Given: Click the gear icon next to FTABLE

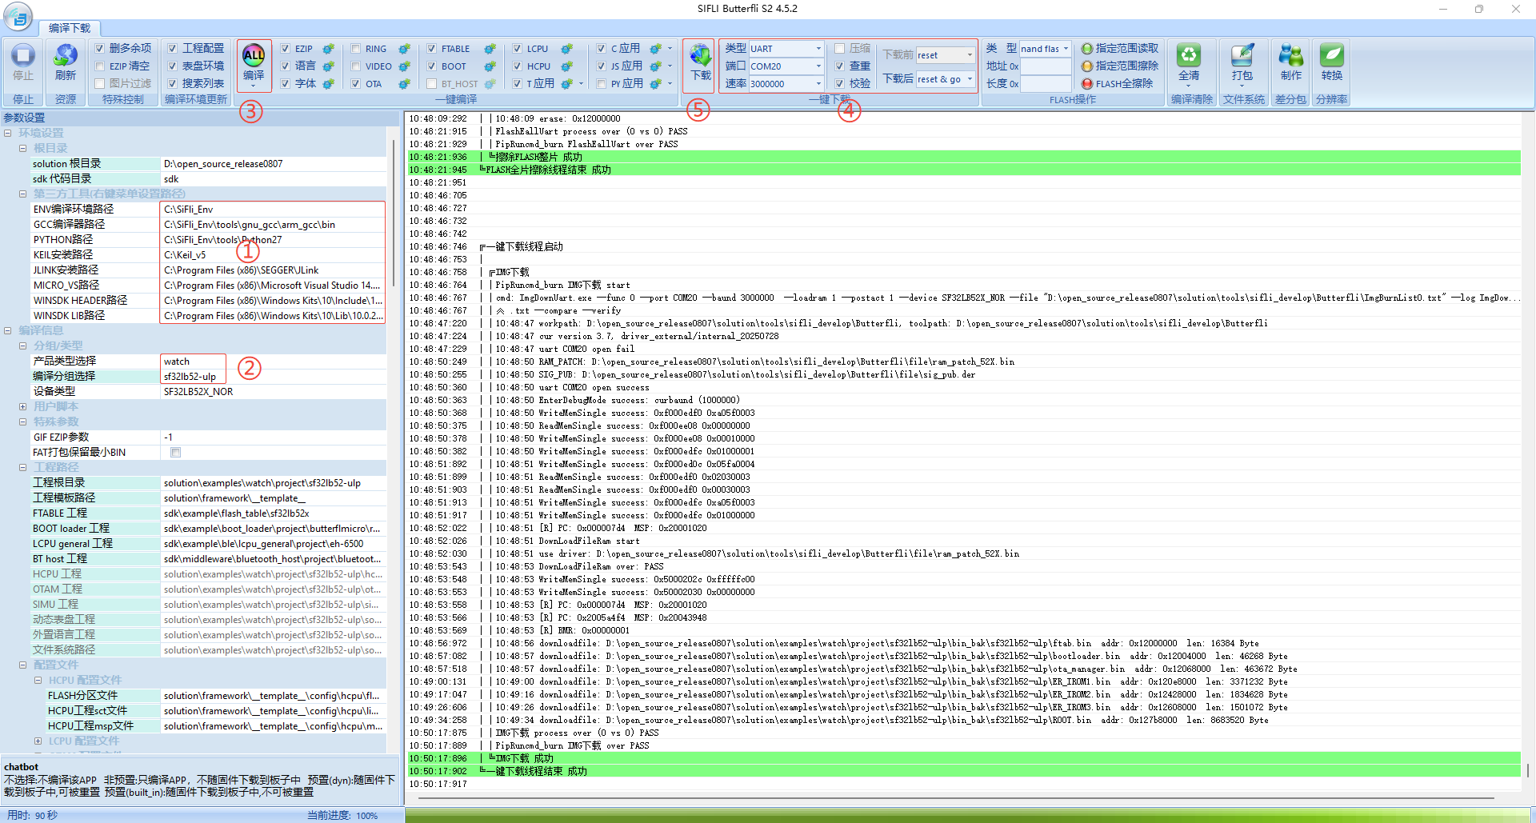Looking at the screenshot, I should pyautogui.click(x=490, y=49).
